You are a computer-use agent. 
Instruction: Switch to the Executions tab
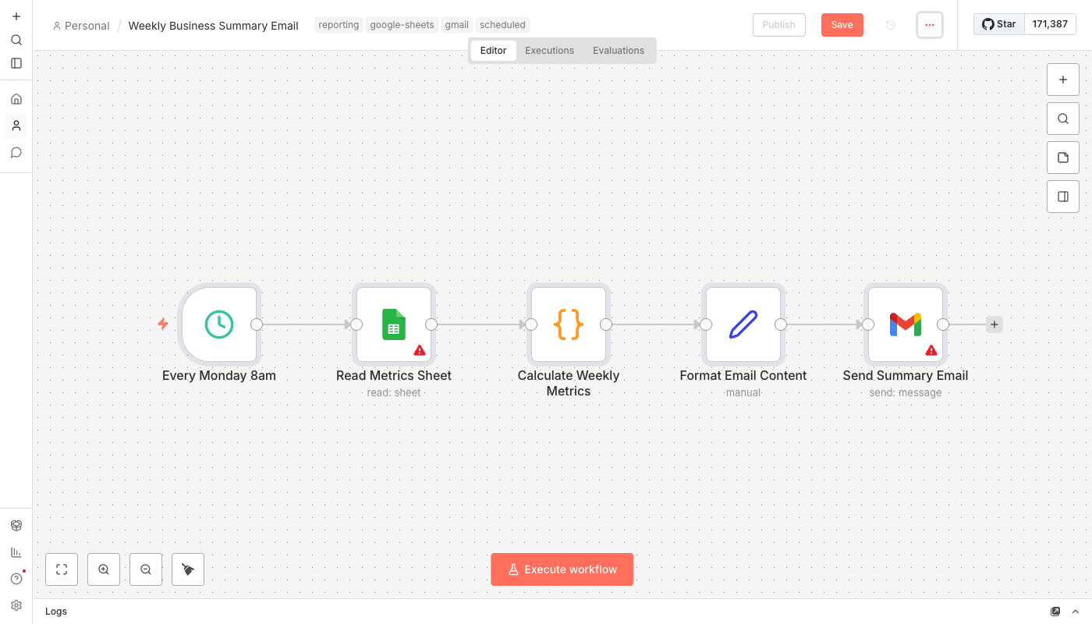coord(549,51)
